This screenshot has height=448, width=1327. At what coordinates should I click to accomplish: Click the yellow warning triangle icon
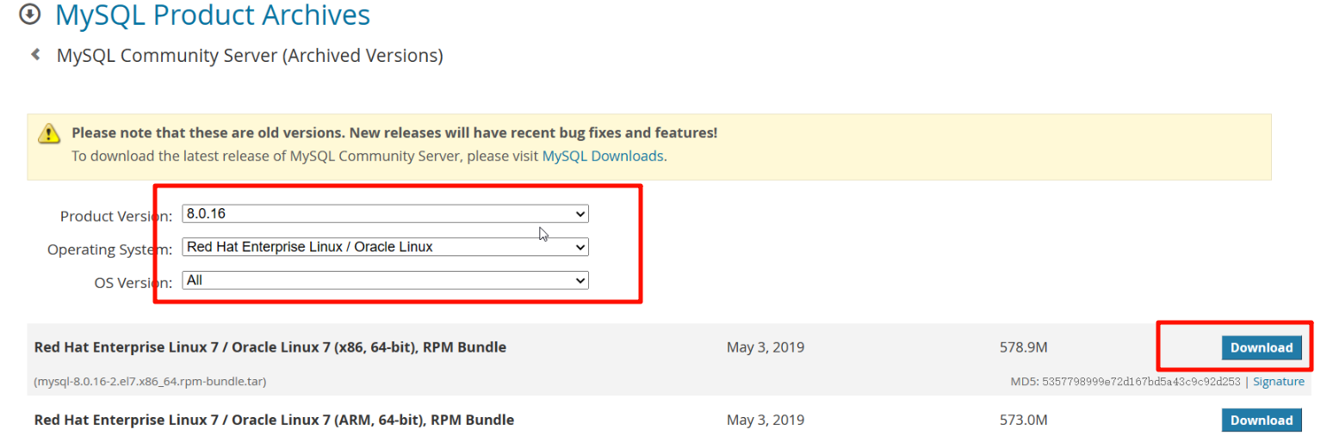point(49,133)
